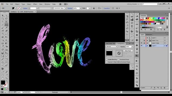Open Normal blending mode dropdown

pyautogui.click(x=112, y=47)
